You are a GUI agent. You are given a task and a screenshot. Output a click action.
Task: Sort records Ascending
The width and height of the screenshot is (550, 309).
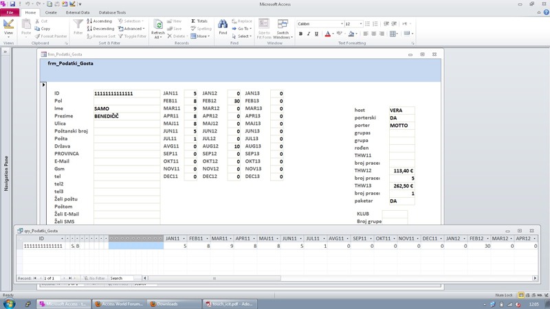(100, 21)
